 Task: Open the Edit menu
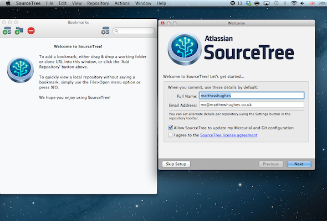pyautogui.click(x=63, y=3)
